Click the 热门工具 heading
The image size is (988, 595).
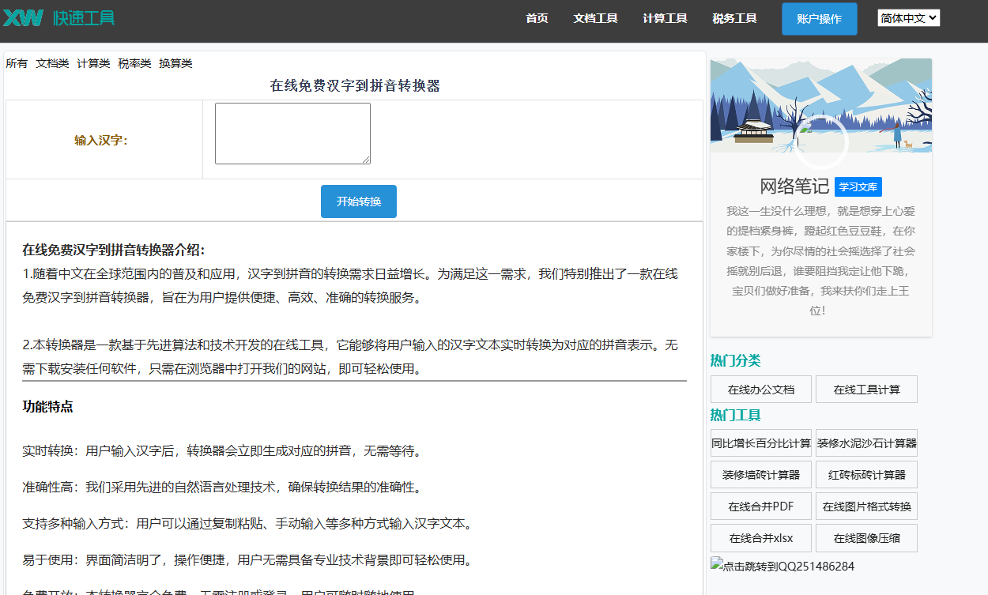[x=735, y=415]
